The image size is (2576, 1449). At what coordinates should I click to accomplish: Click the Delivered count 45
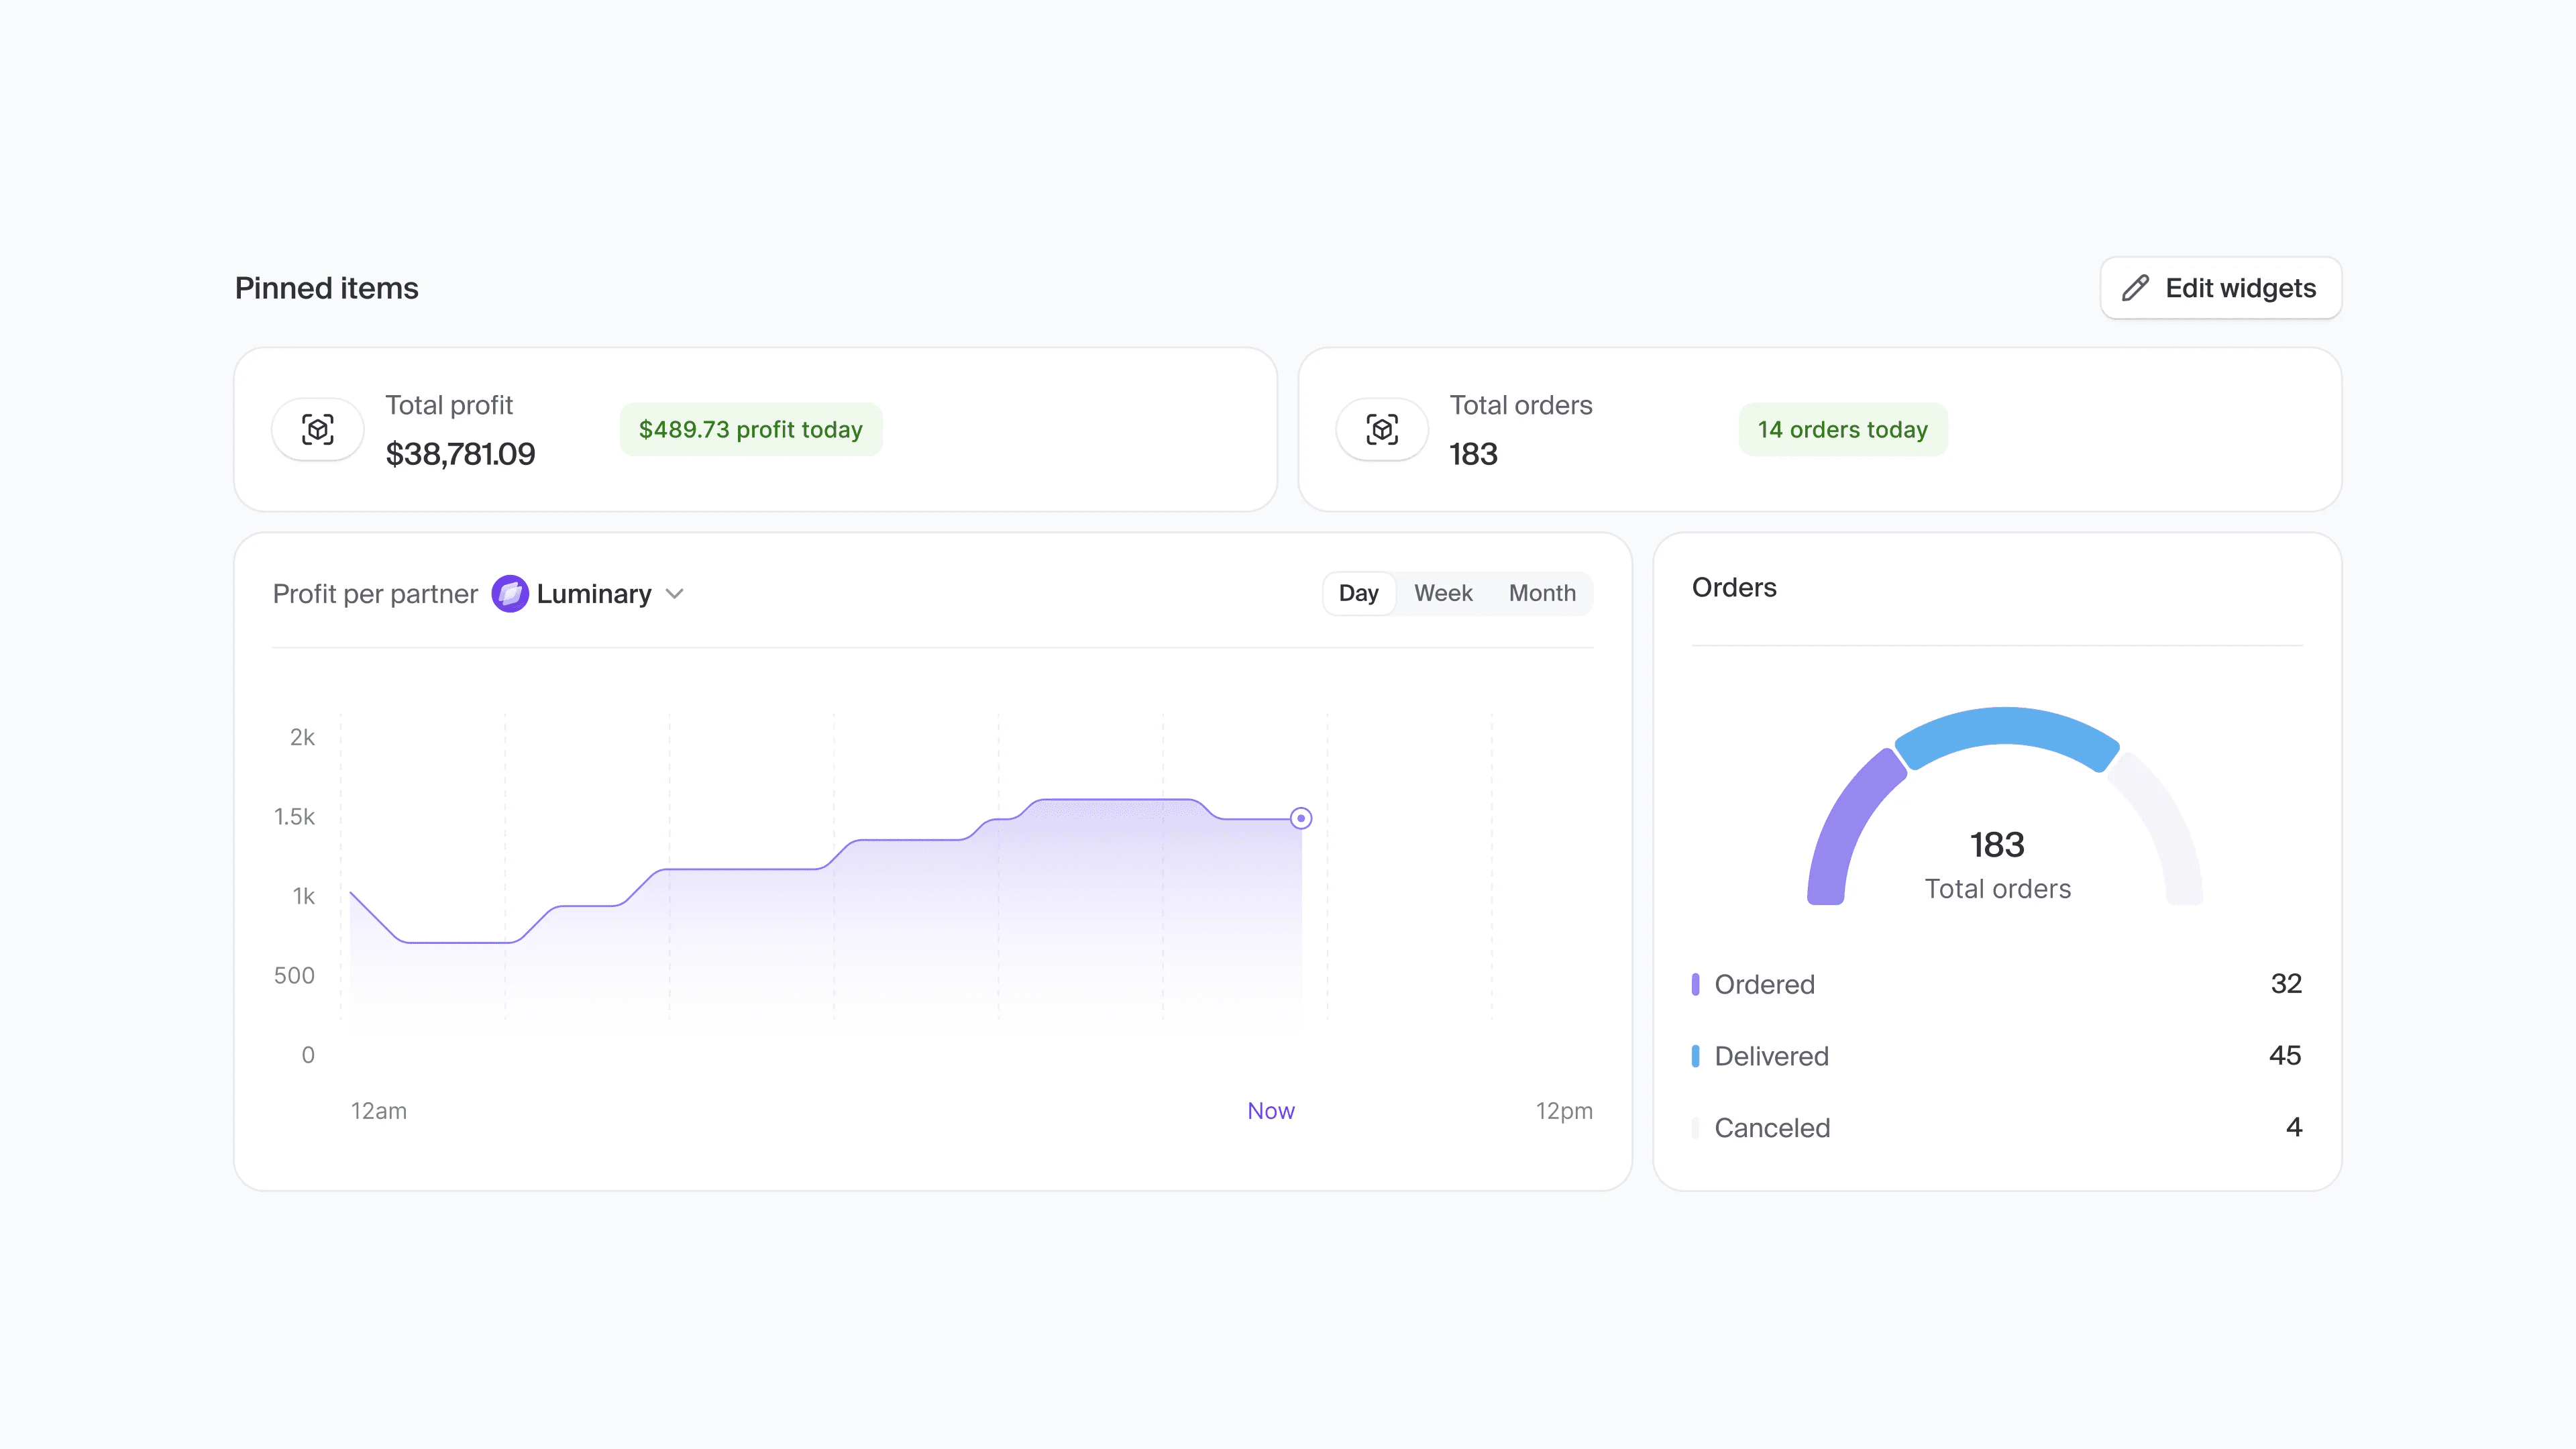[2285, 1055]
